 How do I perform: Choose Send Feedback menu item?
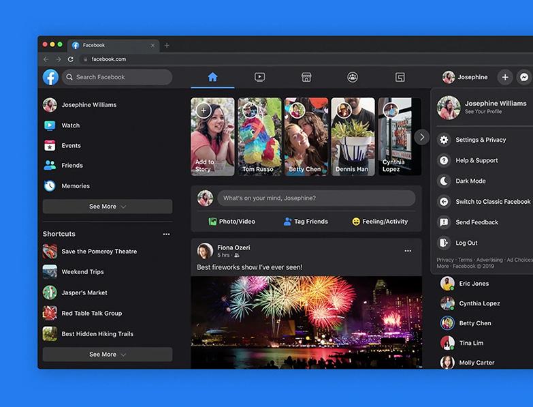pyautogui.click(x=485, y=222)
